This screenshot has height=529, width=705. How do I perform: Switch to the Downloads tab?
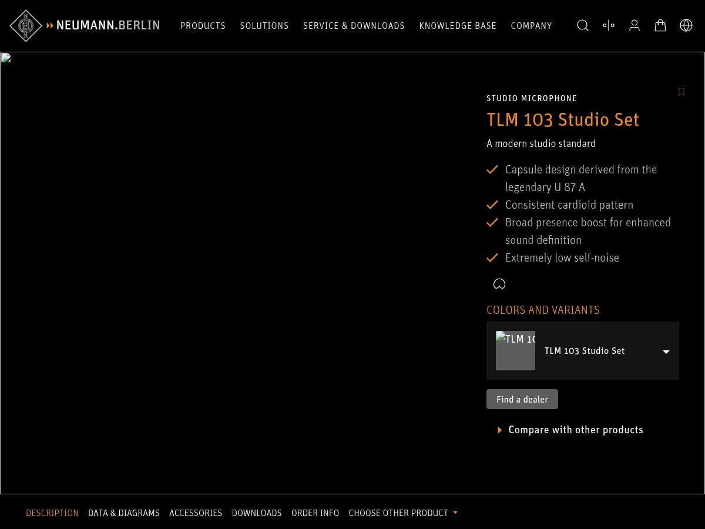click(257, 513)
